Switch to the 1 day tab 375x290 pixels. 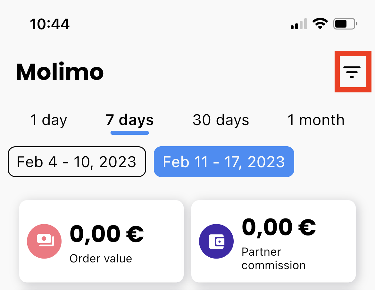click(x=48, y=120)
